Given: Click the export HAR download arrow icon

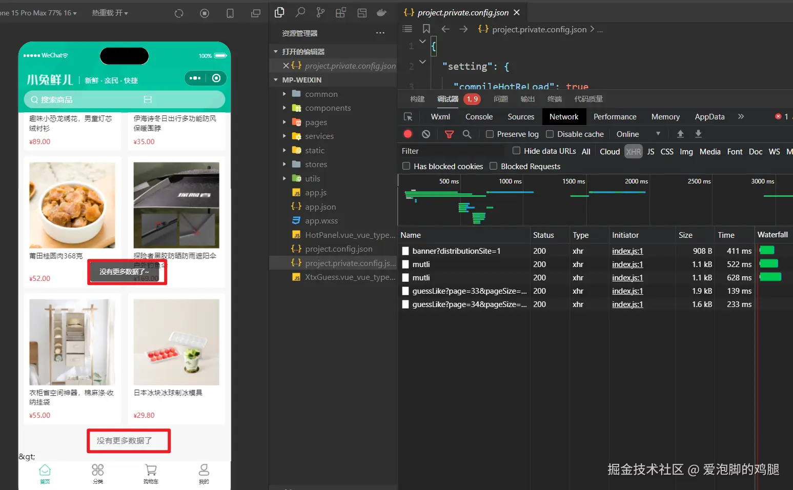Looking at the screenshot, I should click(698, 134).
